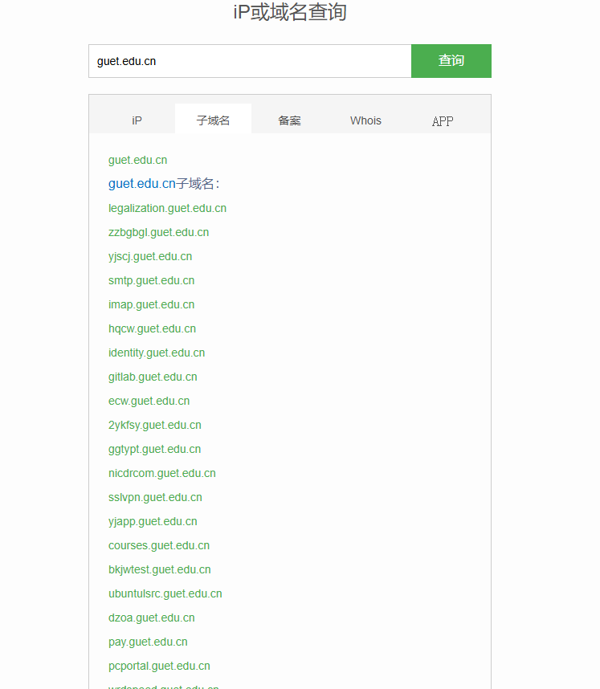This screenshot has width=600, height=689.
Task: Switch to the iP tab
Action: (x=137, y=120)
